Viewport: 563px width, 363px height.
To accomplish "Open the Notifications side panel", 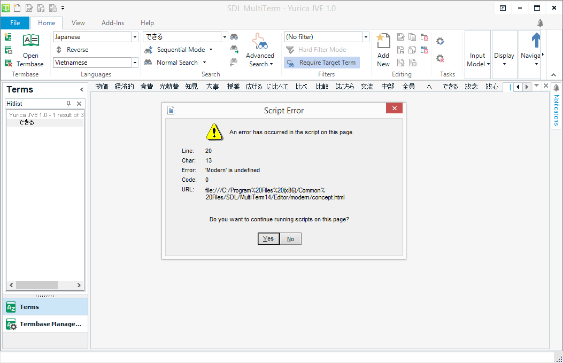I will (x=556, y=105).
